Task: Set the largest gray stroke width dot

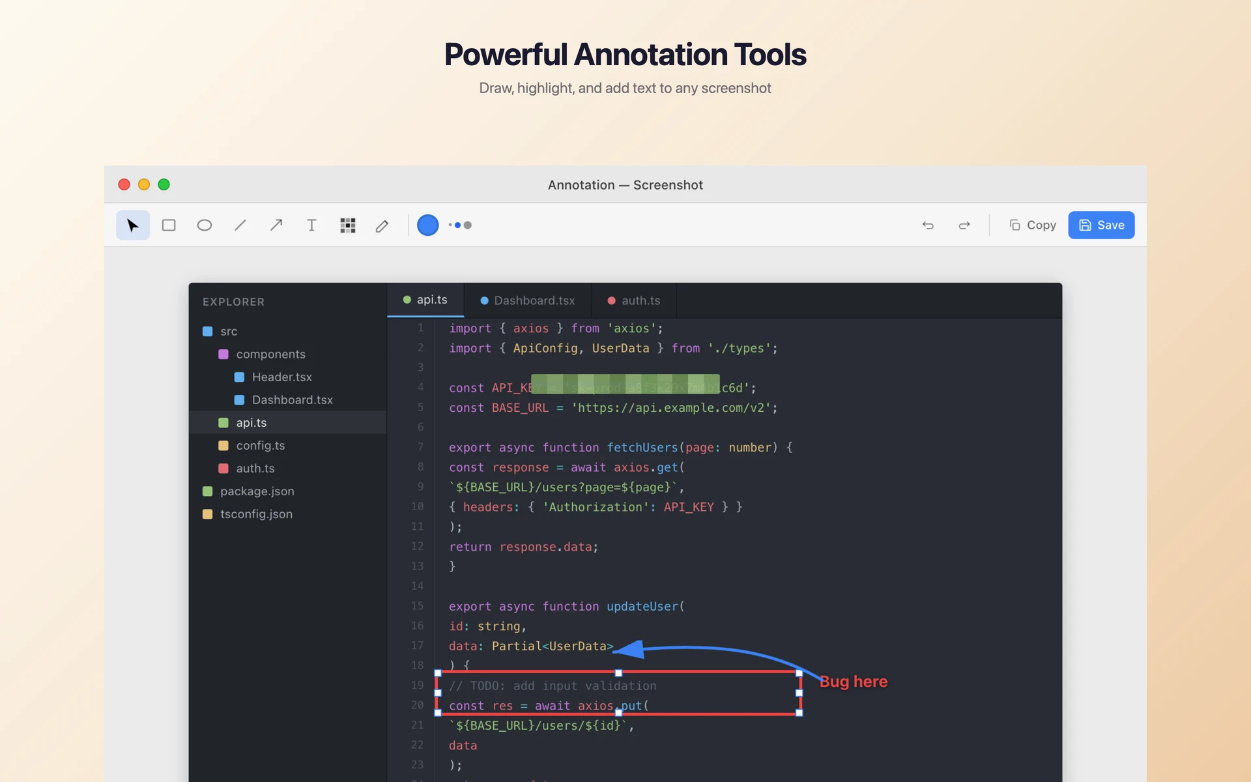Action: click(x=467, y=225)
